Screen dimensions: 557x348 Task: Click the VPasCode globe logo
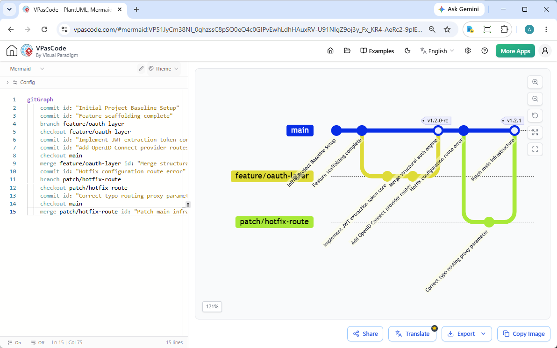point(27,51)
